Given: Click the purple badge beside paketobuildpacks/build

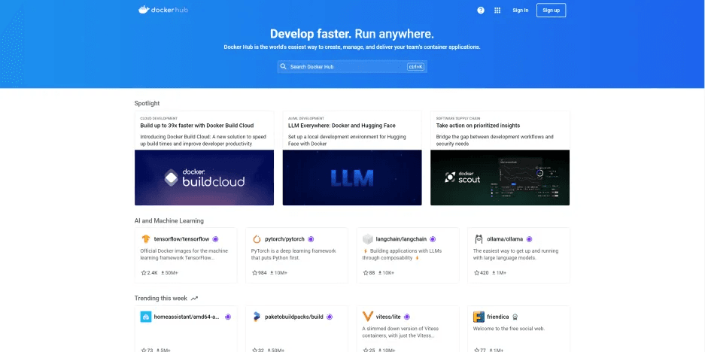Looking at the screenshot, I should (x=330, y=317).
